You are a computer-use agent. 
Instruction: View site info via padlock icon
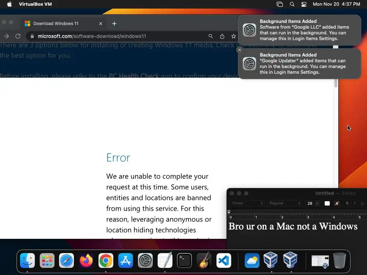[32, 36]
